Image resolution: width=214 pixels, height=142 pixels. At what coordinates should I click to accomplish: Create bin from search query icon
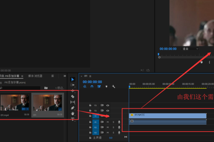[x=46, y=88]
